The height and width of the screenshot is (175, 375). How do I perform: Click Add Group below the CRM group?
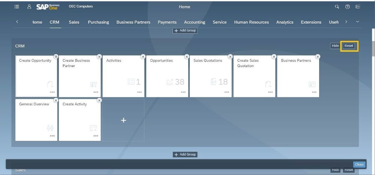pyautogui.click(x=185, y=154)
